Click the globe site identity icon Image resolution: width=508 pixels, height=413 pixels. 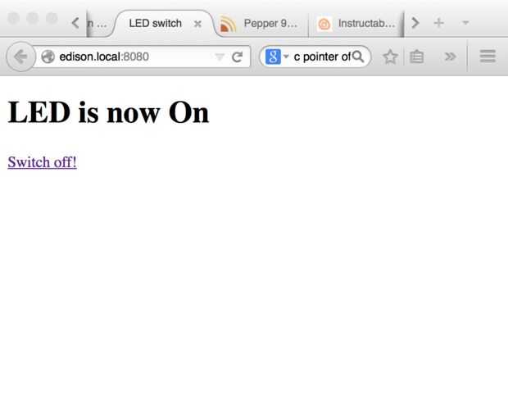pyautogui.click(x=48, y=57)
